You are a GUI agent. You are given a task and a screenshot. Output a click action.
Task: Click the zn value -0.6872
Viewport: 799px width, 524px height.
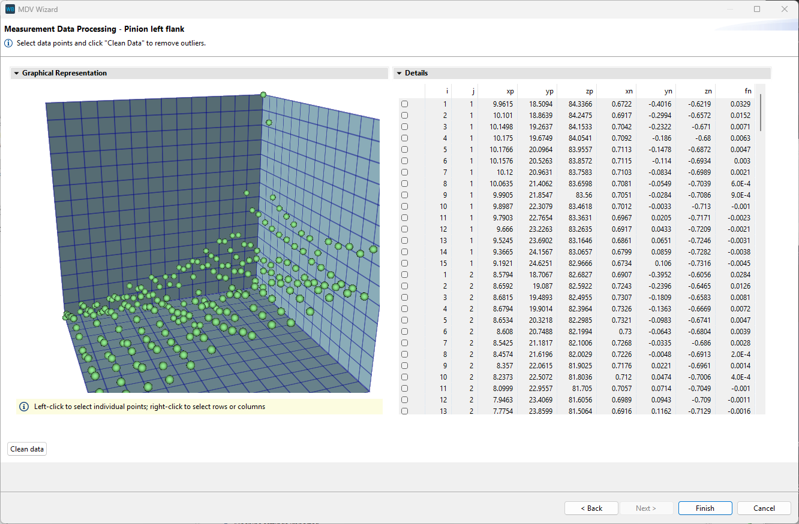coord(699,150)
